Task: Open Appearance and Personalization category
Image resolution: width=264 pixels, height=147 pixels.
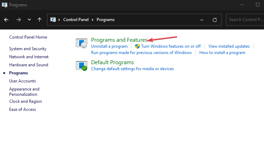Action: pos(24,92)
